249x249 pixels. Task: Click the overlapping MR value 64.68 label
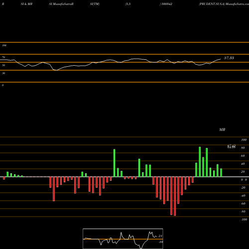coord(232,147)
